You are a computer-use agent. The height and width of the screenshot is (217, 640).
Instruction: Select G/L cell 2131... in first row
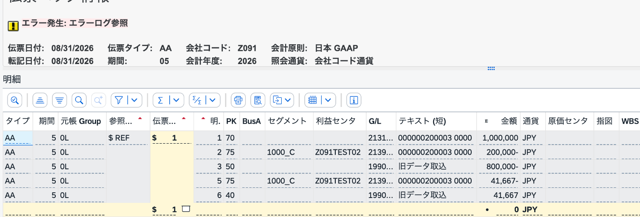pyautogui.click(x=380, y=138)
